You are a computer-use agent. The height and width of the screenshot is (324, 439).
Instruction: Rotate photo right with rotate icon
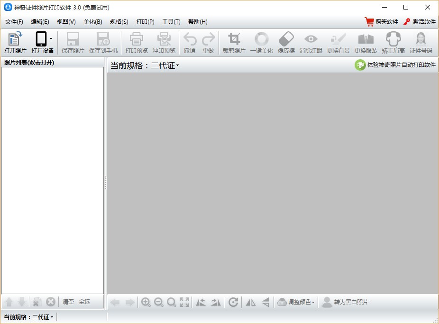point(216,302)
